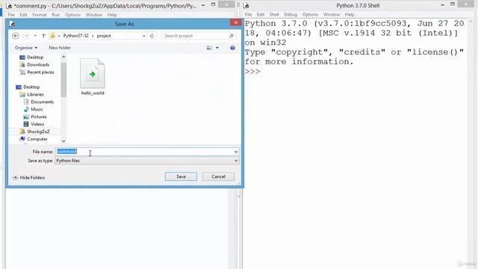Image resolution: width=478 pixels, height=269 pixels.
Task: Open the view options dropdown arrow
Action: [x=217, y=48]
